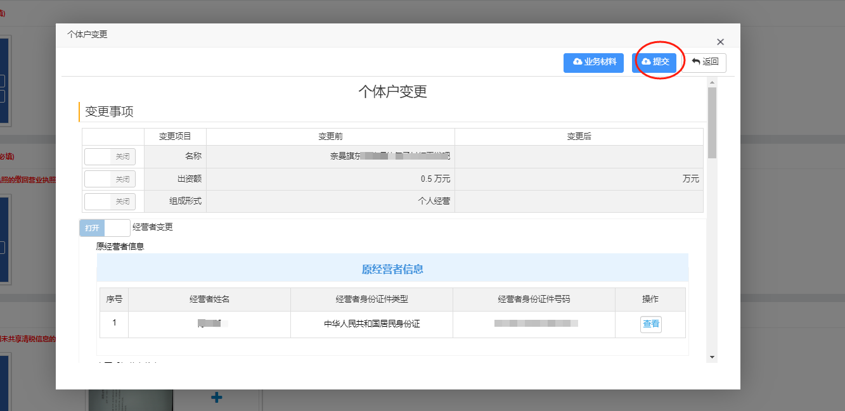Click the 经营者姓名 column header

click(209, 299)
